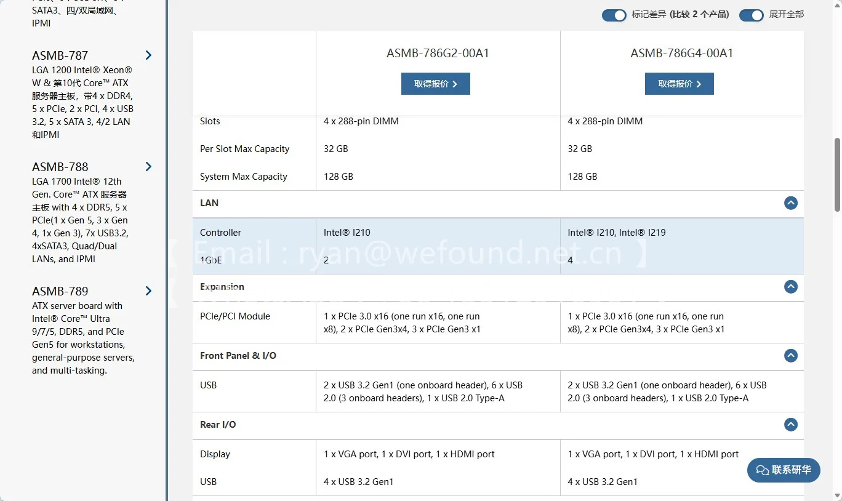This screenshot has width=842, height=501.
Task: Click the page vertical scrollbar thumb
Action: click(837, 175)
